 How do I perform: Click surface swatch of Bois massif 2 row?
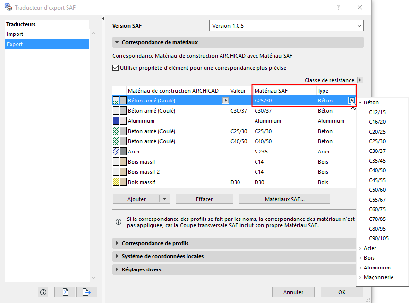coord(123,172)
